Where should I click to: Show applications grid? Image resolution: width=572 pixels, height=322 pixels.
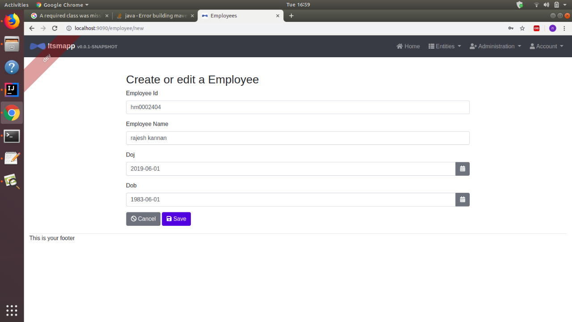pyautogui.click(x=12, y=310)
